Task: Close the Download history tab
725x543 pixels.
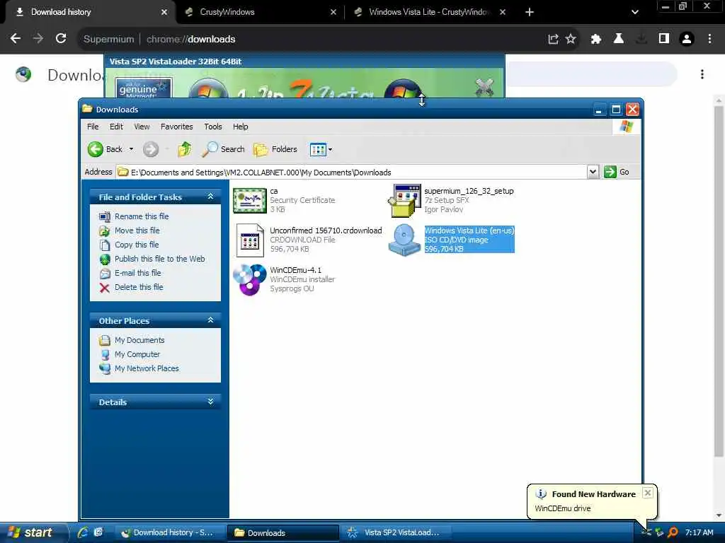Action: point(164,12)
